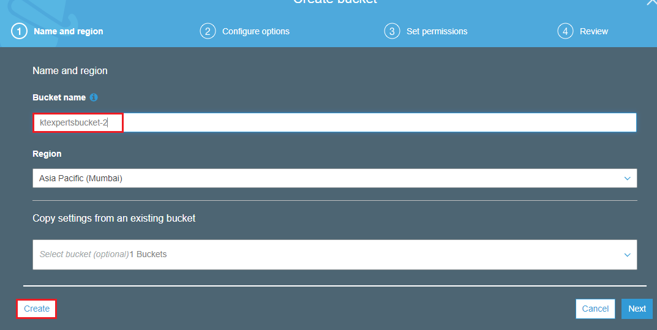Viewport: 657px width, 330px height.
Task: Go to the Configure options step
Action: (x=255, y=31)
